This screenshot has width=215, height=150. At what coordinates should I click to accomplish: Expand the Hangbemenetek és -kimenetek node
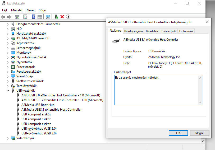tap(8, 24)
